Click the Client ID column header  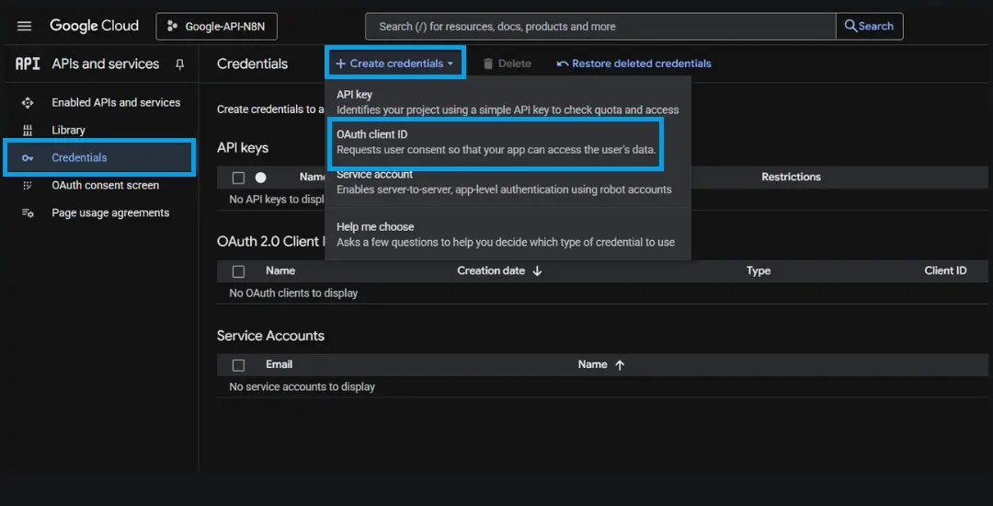pyautogui.click(x=945, y=270)
